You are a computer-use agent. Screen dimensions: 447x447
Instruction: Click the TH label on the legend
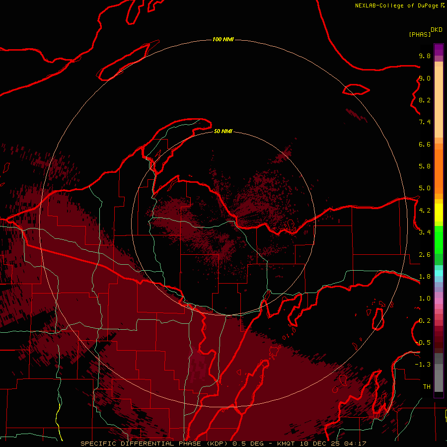point(427,387)
